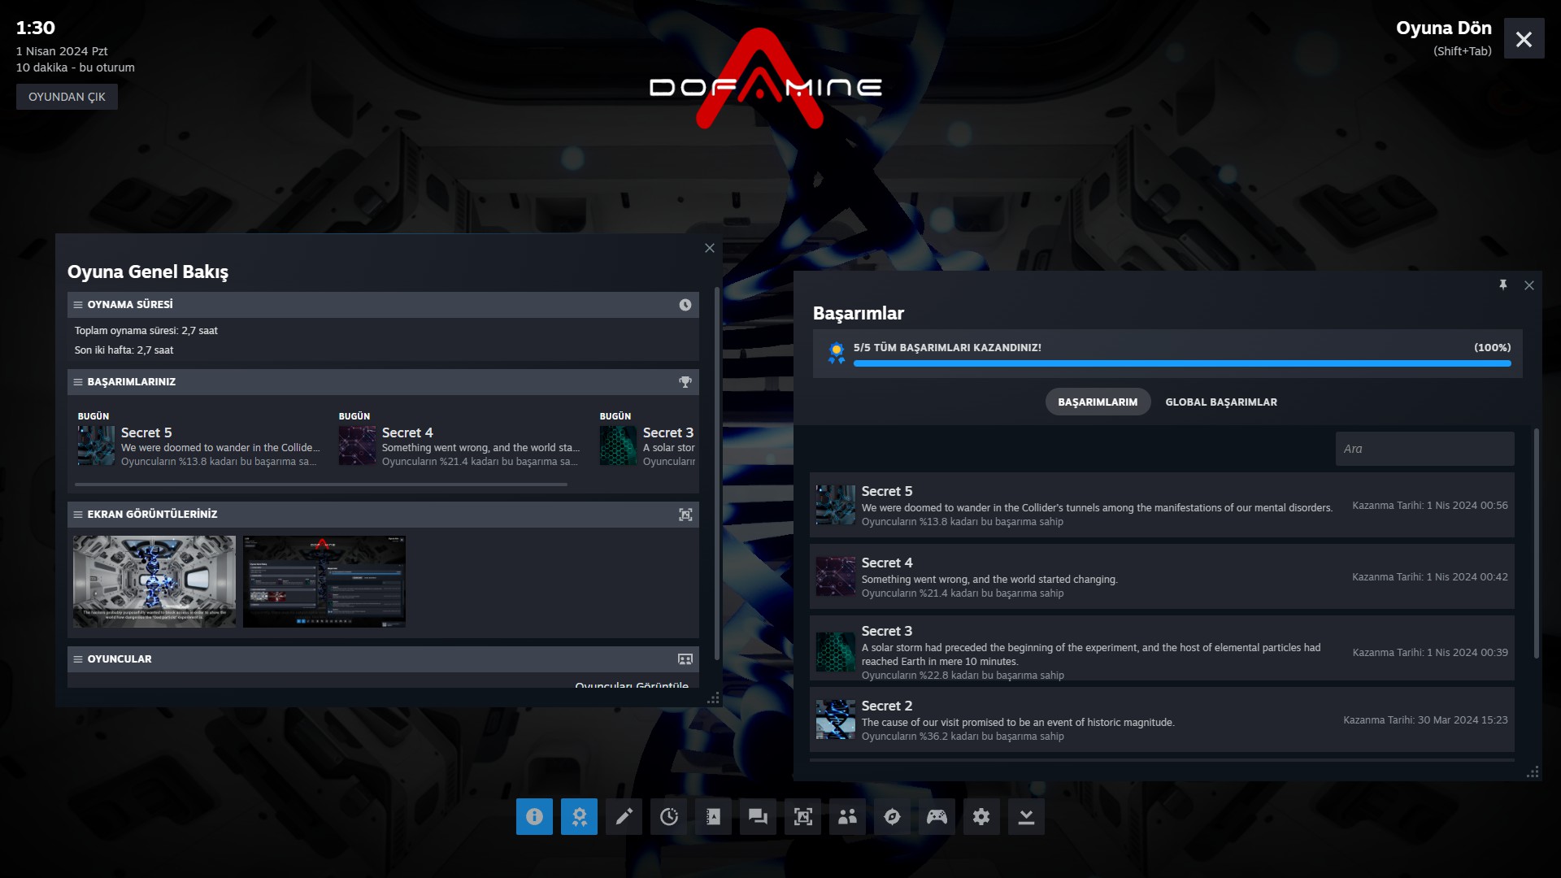Open the Discussions chat bubbles icon
Screen dimensions: 1561x878
758,816
